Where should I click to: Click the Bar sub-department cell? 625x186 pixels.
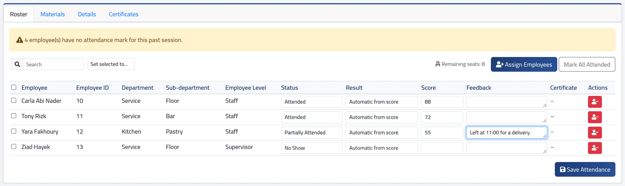(170, 116)
